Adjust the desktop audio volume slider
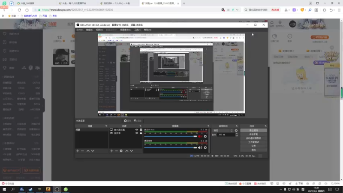 tap(171, 148)
